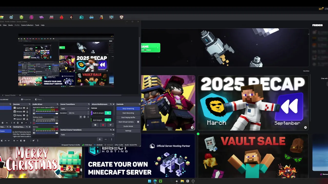Increase transition Duration with up arrow

point(88,112)
